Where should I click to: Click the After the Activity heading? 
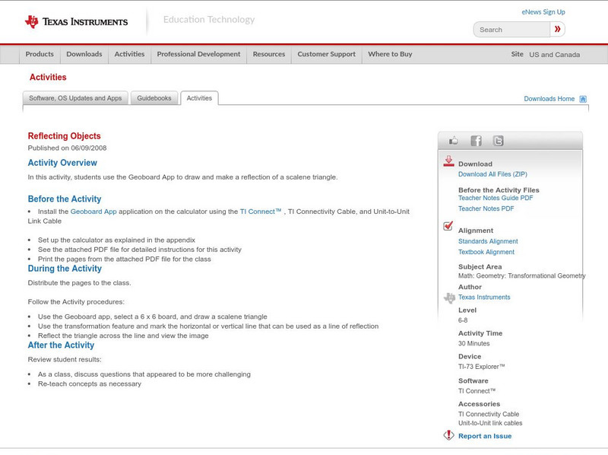pos(61,345)
